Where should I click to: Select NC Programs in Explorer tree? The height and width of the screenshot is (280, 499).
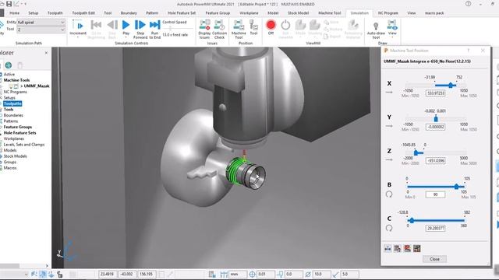pos(16,92)
